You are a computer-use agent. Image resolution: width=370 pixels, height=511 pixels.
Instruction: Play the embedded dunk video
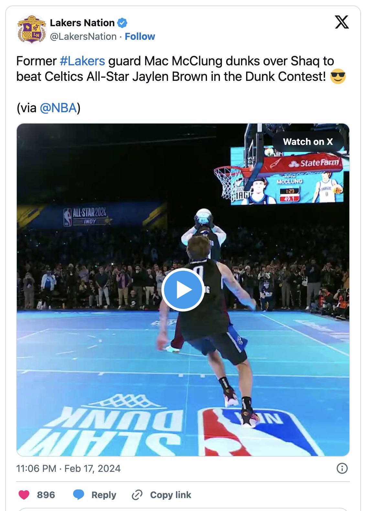[183, 290]
